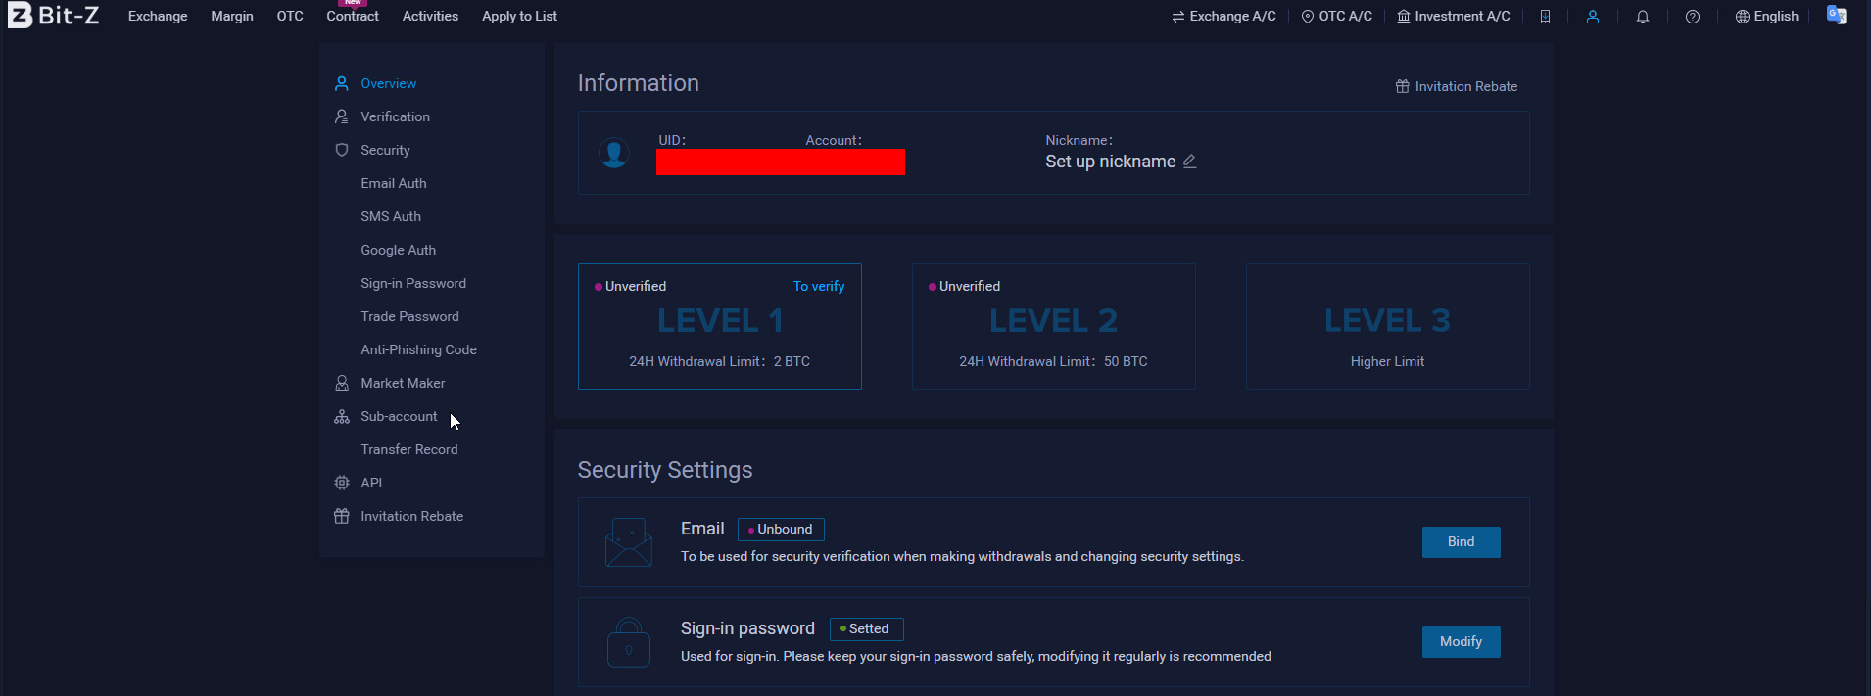This screenshot has height=696, width=1871.
Task: Click Set up nickname text
Action: pyautogui.click(x=1110, y=162)
